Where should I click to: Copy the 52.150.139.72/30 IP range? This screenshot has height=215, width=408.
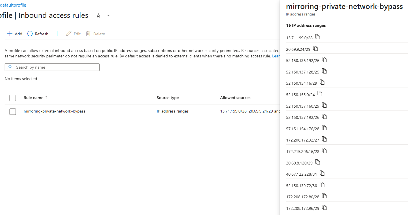[x=322, y=184]
